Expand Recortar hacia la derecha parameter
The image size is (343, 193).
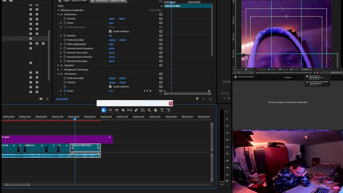click(61, 57)
